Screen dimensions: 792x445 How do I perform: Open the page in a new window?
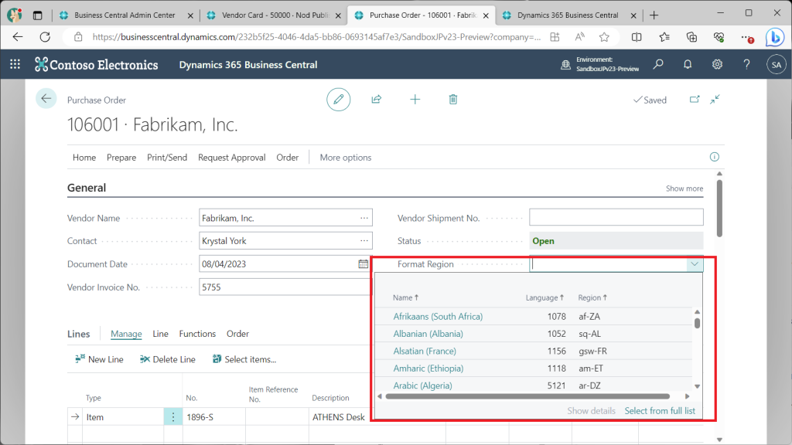pos(695,100)
